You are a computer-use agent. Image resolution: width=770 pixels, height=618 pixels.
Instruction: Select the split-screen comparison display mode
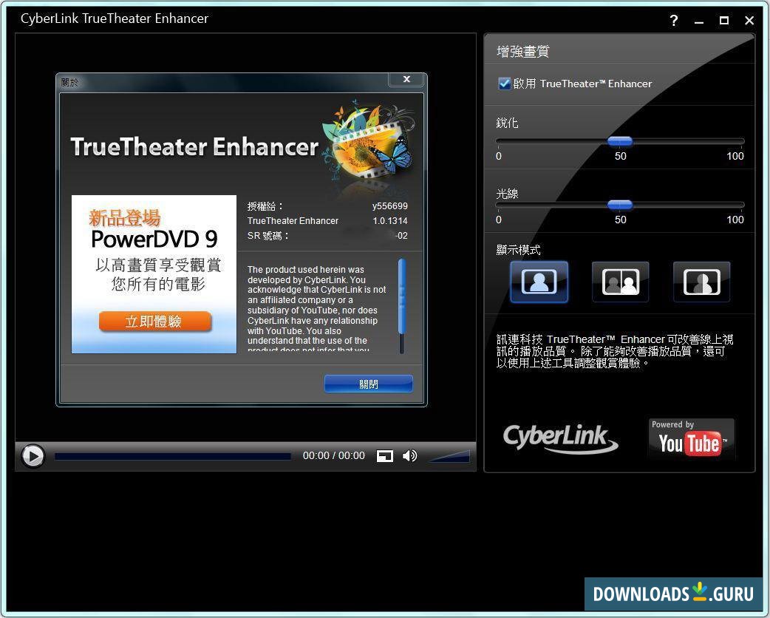point(620,282)
